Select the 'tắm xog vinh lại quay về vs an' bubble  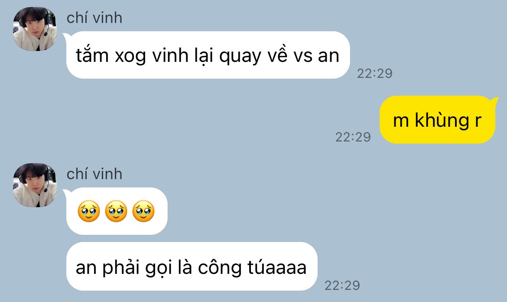pyautogui.click(x=208, y=55)
